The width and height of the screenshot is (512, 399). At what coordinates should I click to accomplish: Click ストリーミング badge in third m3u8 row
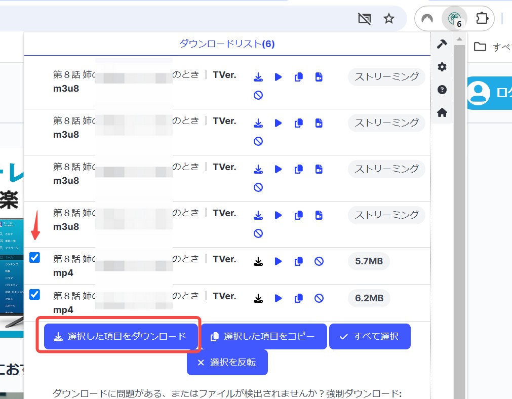386,169
